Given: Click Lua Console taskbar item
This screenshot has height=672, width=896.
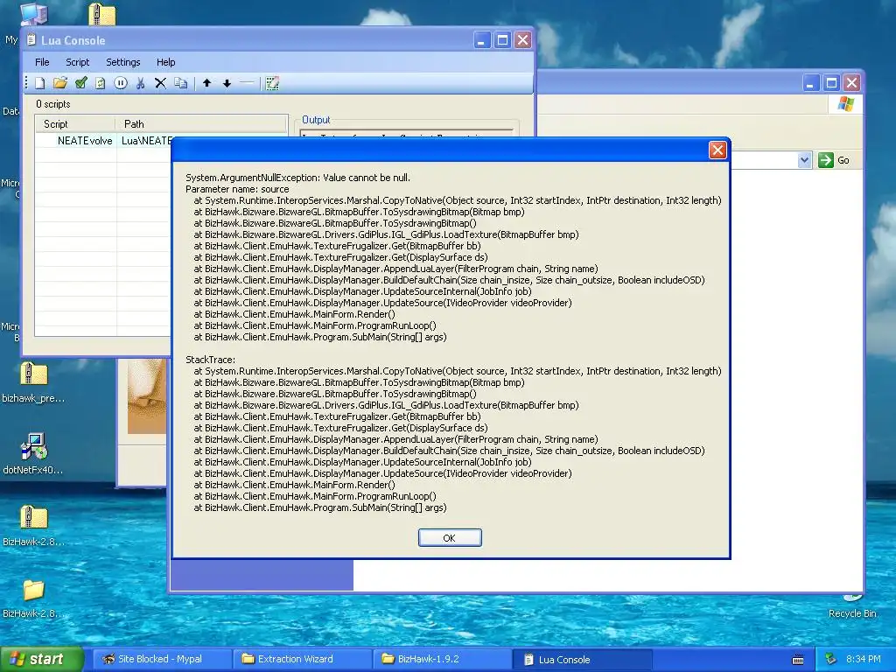Looking at the screenshot, I should tap(583, 659).
